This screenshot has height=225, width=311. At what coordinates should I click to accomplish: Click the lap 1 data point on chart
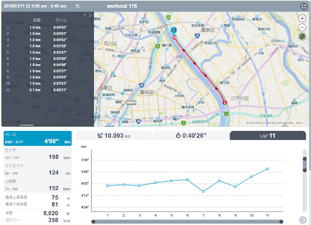coord(107,186)
